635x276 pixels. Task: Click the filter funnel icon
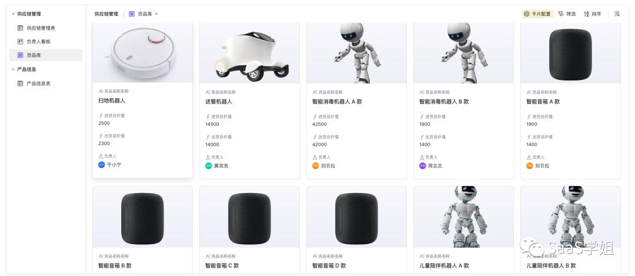click(561, 14)
